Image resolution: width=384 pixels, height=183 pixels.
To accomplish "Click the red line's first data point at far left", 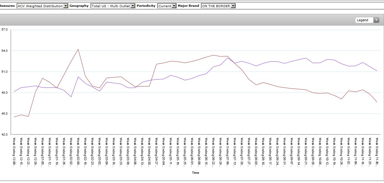I will (x=14, y=117).
